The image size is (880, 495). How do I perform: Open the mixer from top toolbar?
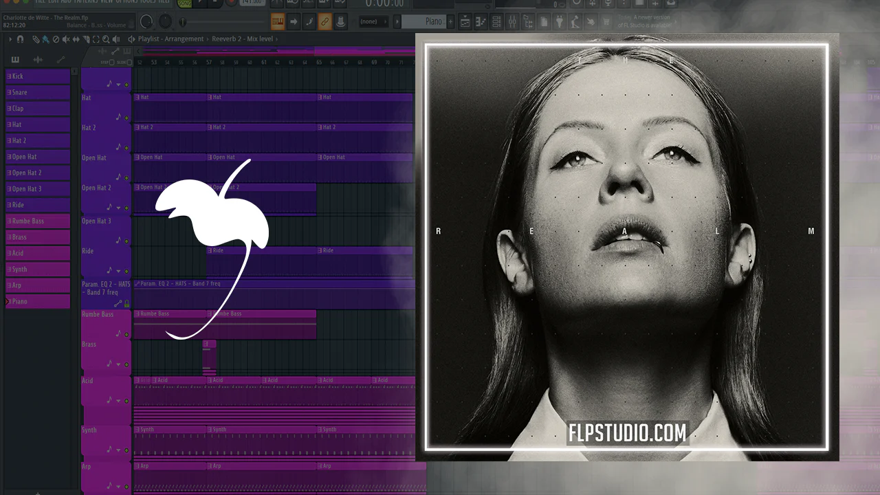[x=512, y=22]
